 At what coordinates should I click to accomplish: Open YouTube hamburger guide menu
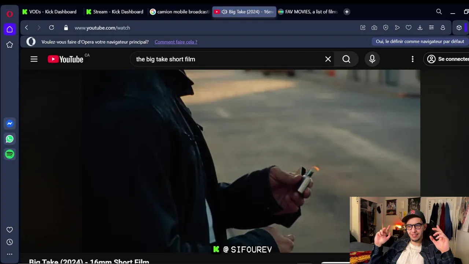pos(34,59)
